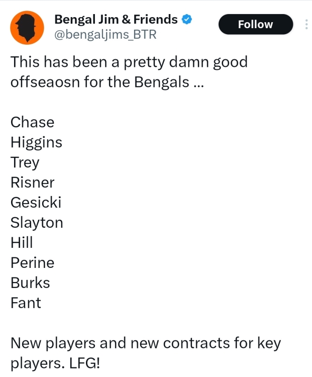Click the misspelled word offseaosn
The width and height of the screenshot is (312, 377).
(45, 82)
